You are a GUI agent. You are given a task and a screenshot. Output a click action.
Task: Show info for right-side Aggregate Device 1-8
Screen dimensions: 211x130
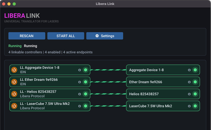(x=189, y=70)
